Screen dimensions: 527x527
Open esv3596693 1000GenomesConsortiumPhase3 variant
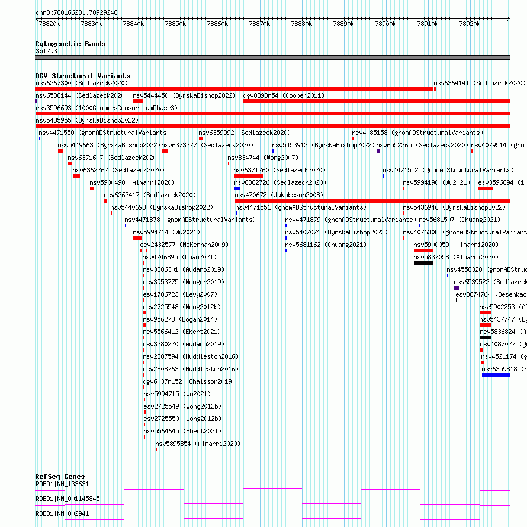pyautogui.click(x=107, y=108)
